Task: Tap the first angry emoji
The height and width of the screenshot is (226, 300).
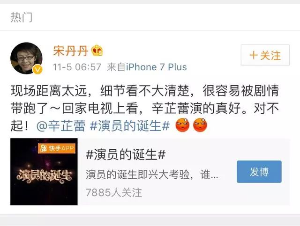Action: click(x=182, y=125)
